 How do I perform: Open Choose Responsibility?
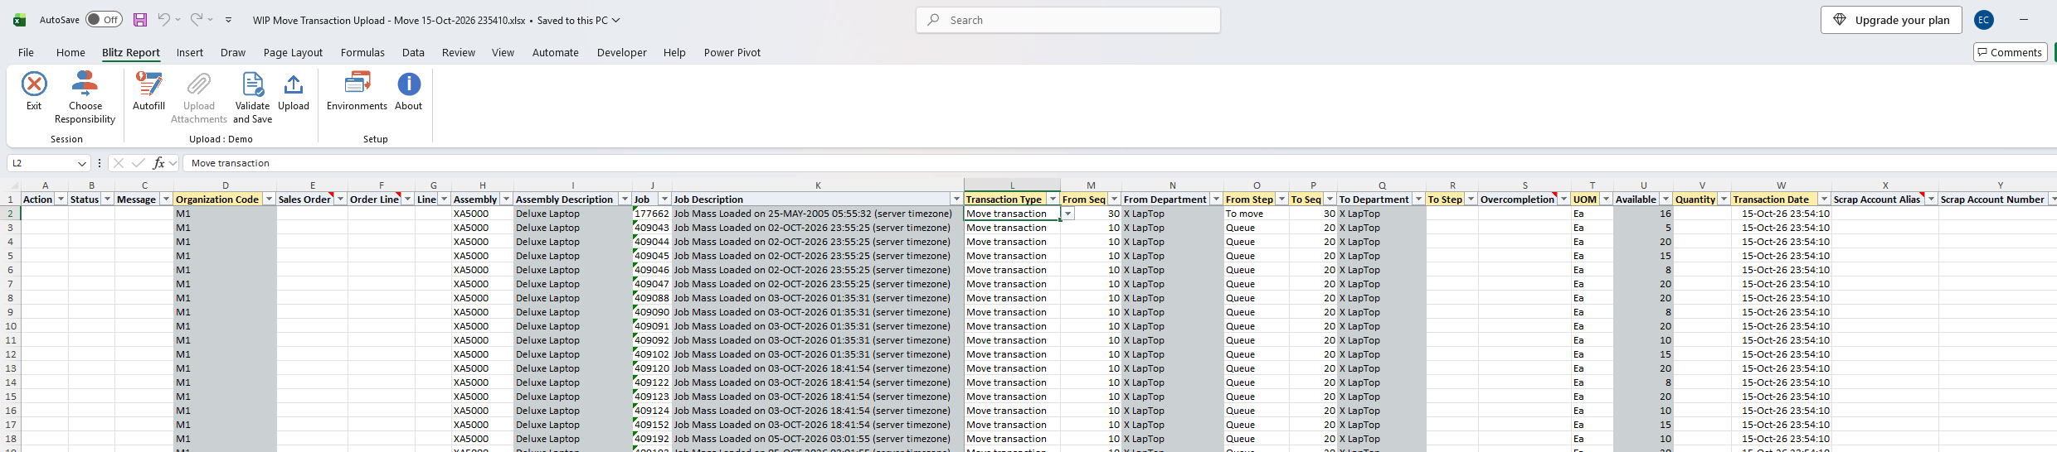pos(85,98)
